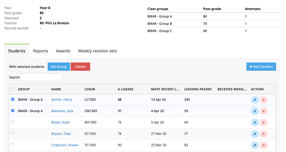
Task: Click edit pencil icon for Archer, Harry
Action: point(255,100)
